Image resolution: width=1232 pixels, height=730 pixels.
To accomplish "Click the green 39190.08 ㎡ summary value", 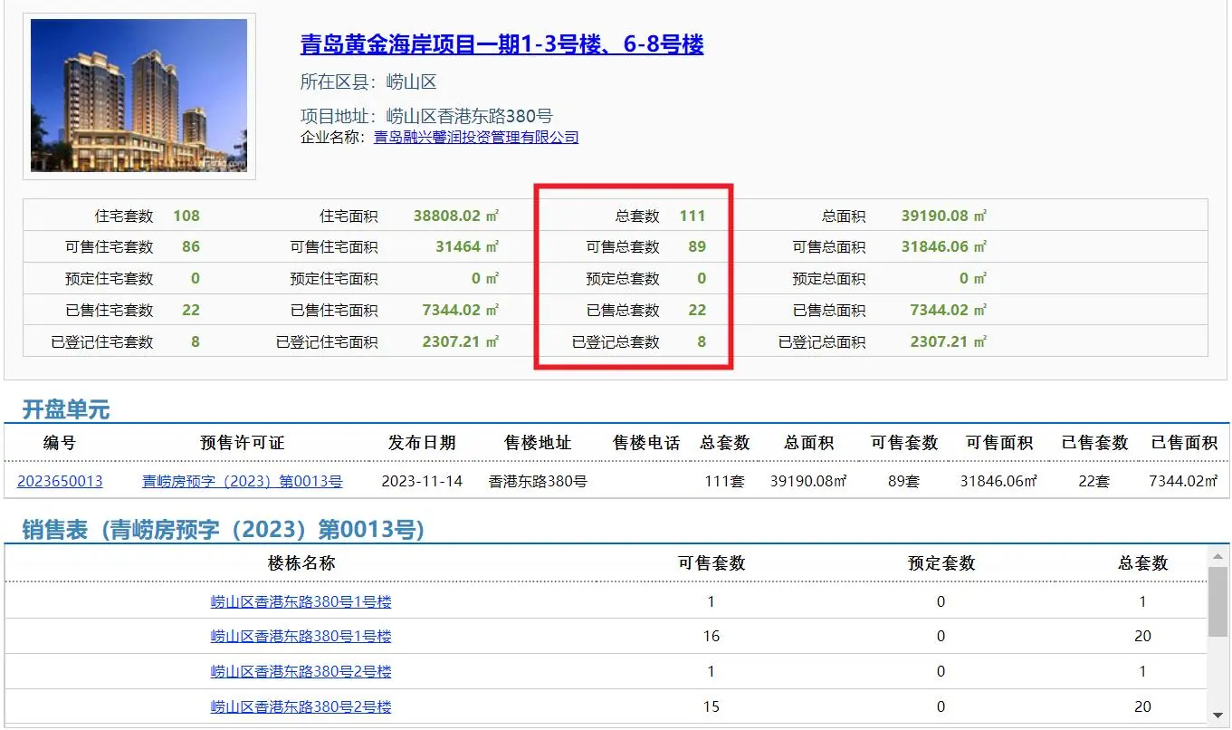I will click(x=944, y=216).
